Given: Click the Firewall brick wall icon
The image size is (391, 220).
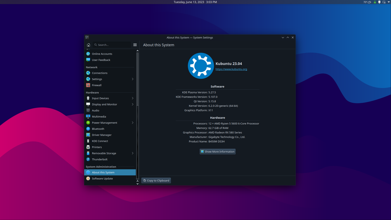Looking at the screenshot, I should (x=88, y=85).
